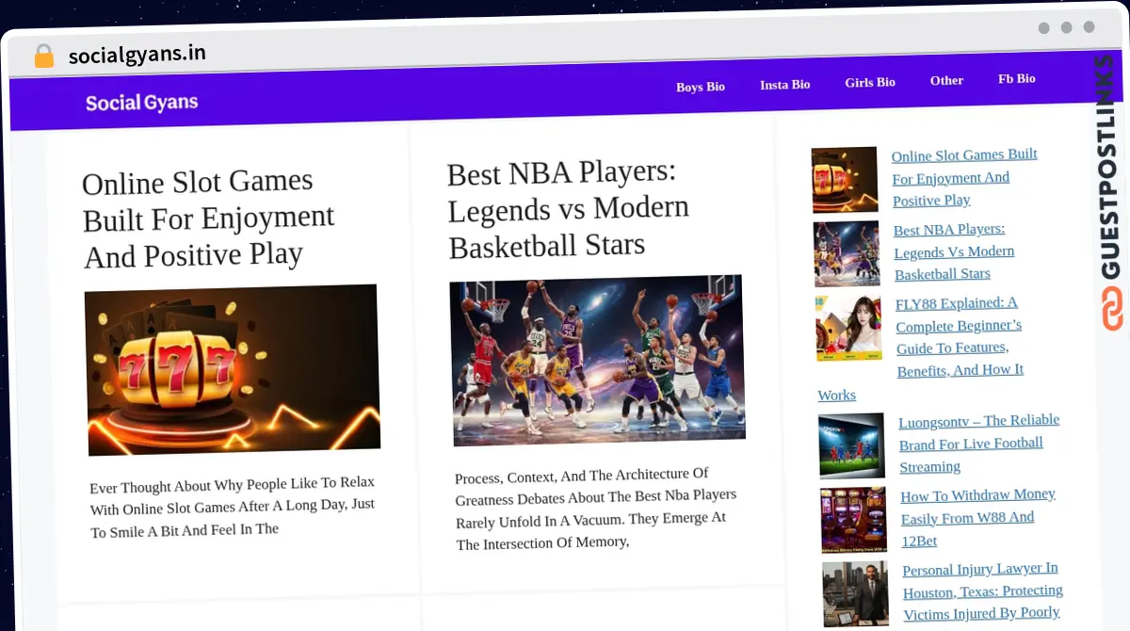Click sidebar W88 withdraw money thumbnail
The image size is (1130, 631).
(x=853, y=520)
